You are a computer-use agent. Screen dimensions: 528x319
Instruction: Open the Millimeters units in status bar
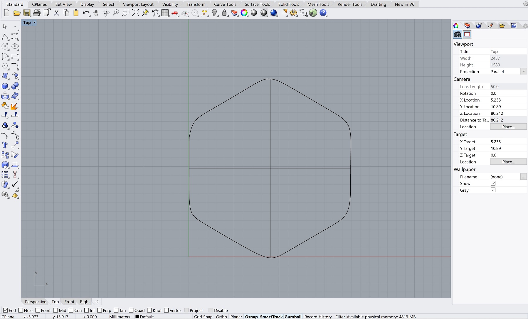[120, 317]
